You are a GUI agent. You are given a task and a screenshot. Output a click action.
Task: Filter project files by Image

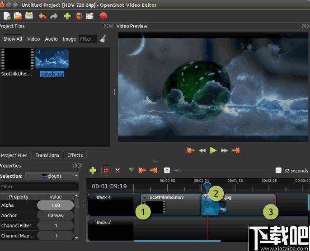tap(69, 39)
